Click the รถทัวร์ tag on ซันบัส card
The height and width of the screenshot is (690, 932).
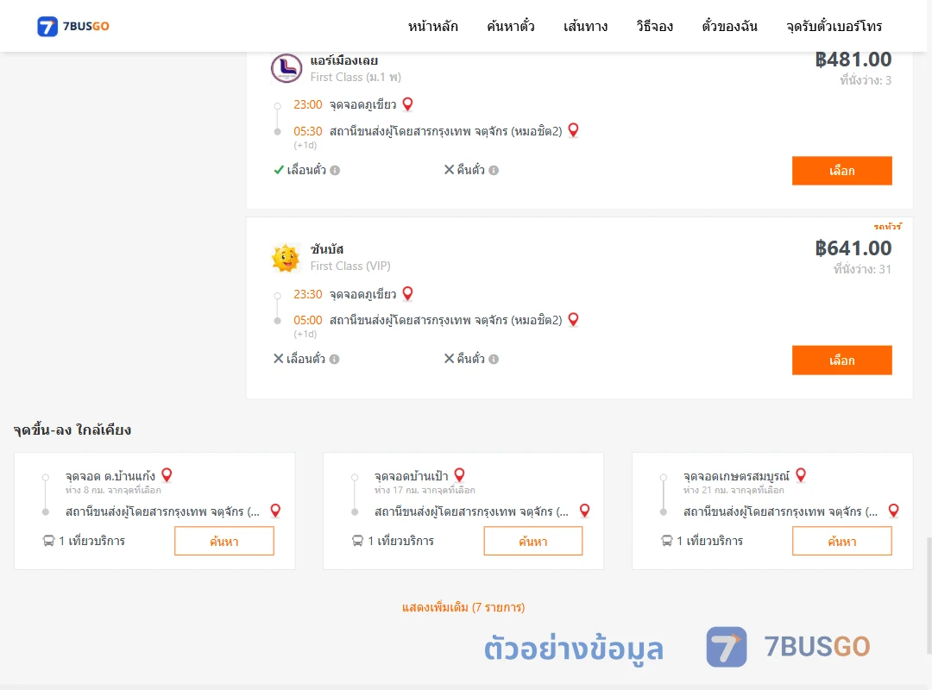point(887,227)
